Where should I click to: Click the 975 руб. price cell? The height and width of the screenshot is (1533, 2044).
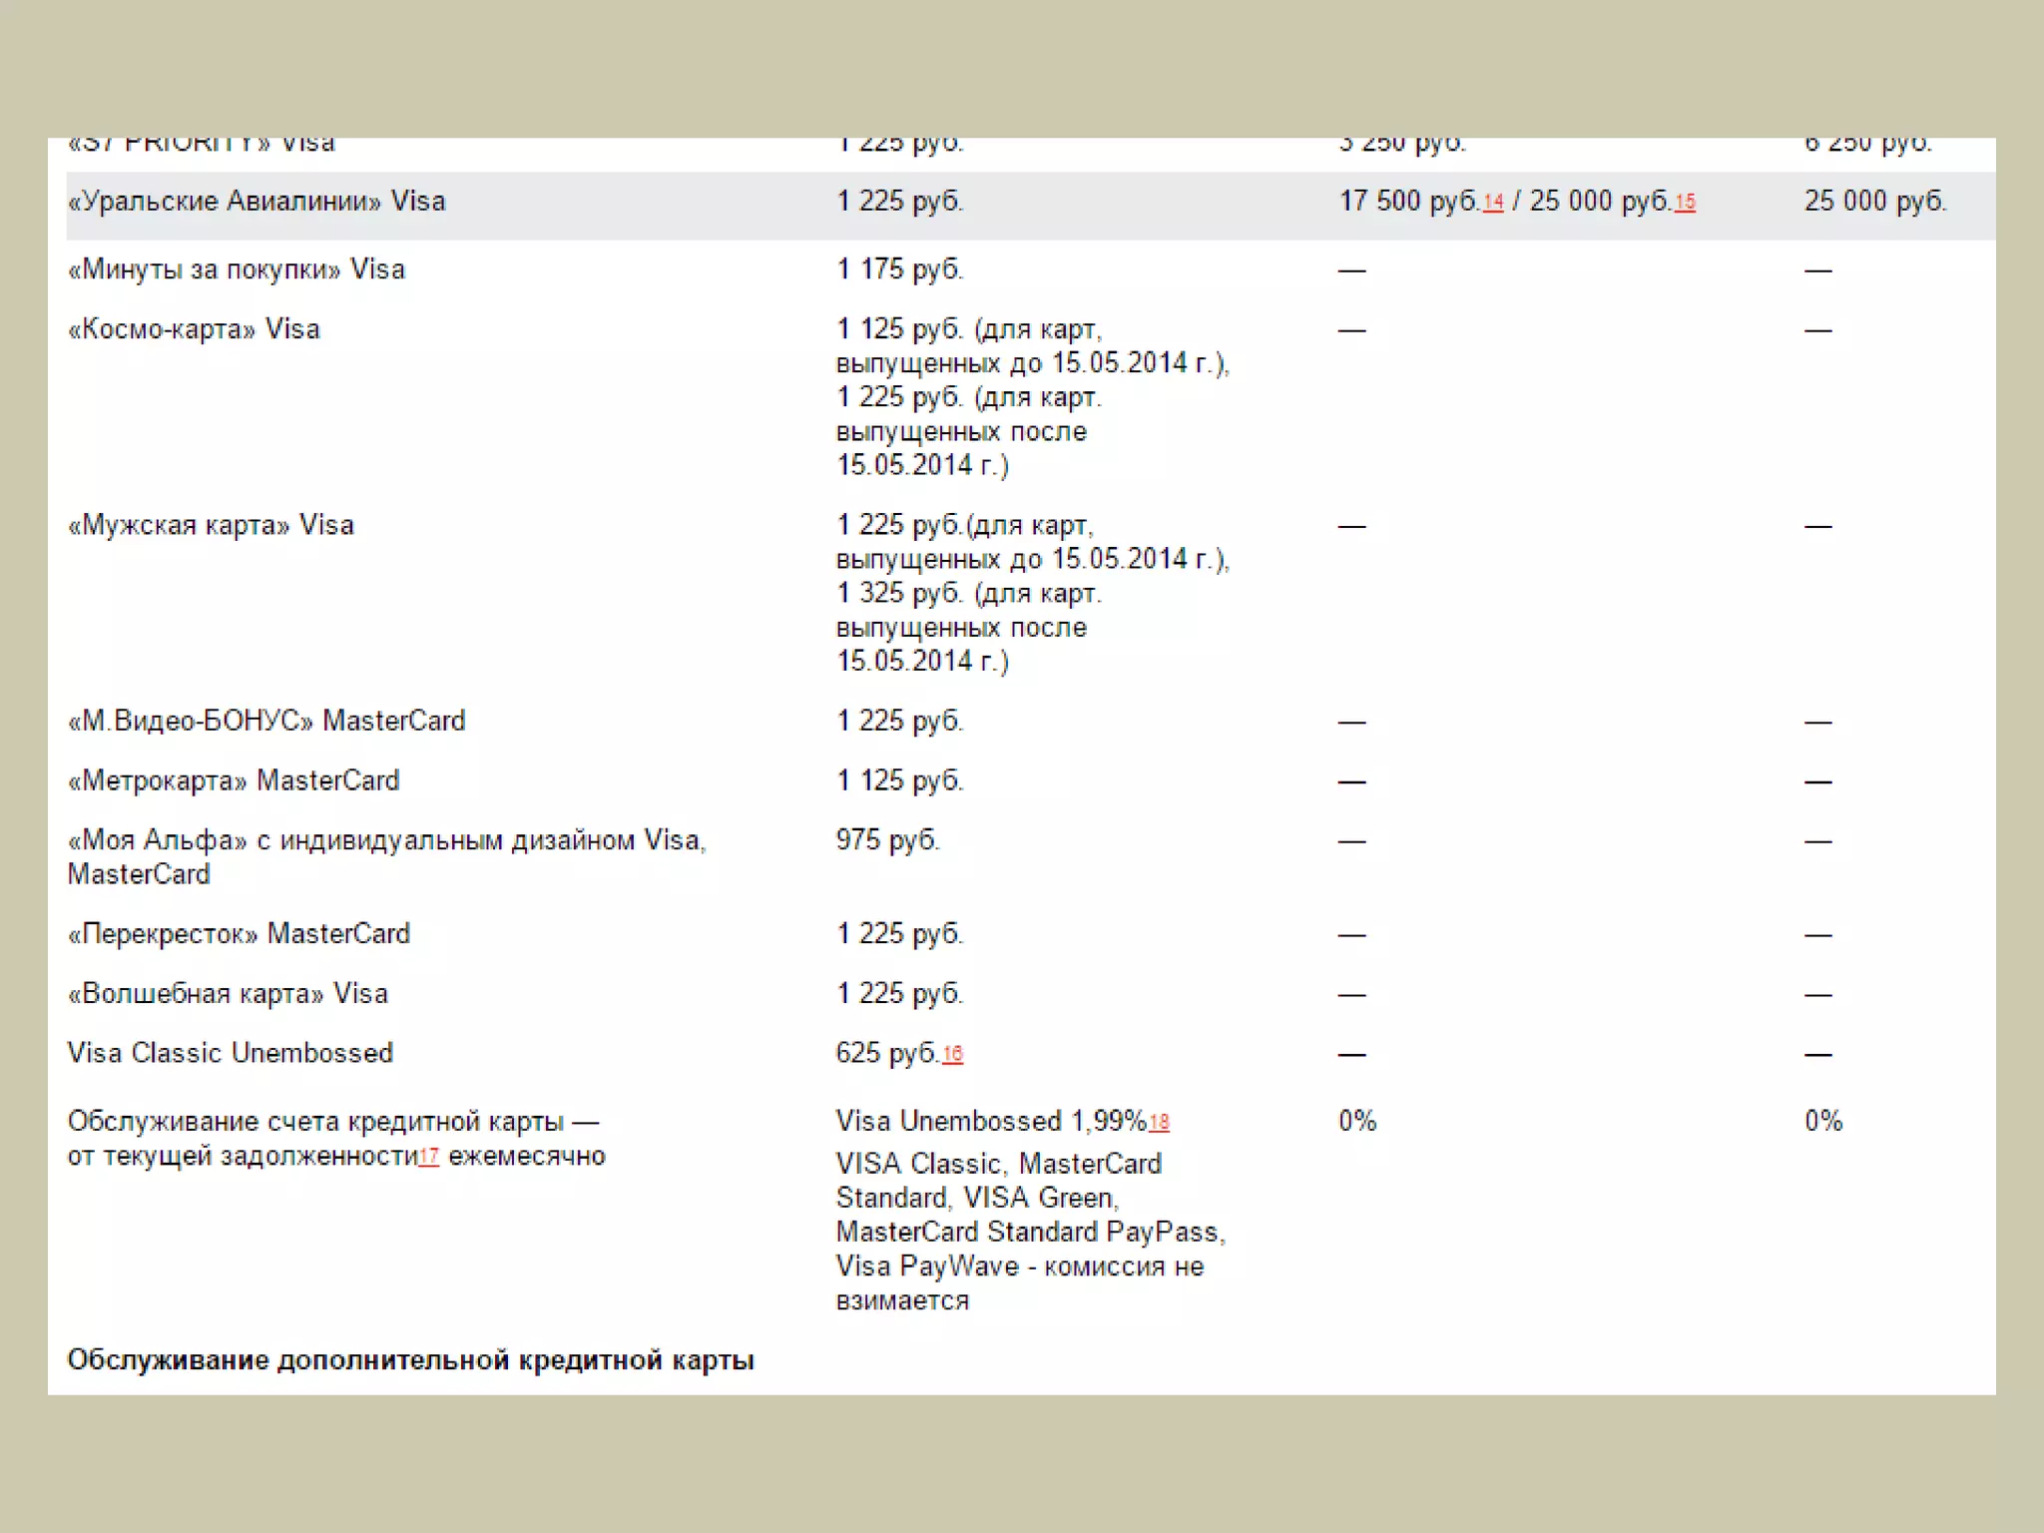click(x=887, y=840)
